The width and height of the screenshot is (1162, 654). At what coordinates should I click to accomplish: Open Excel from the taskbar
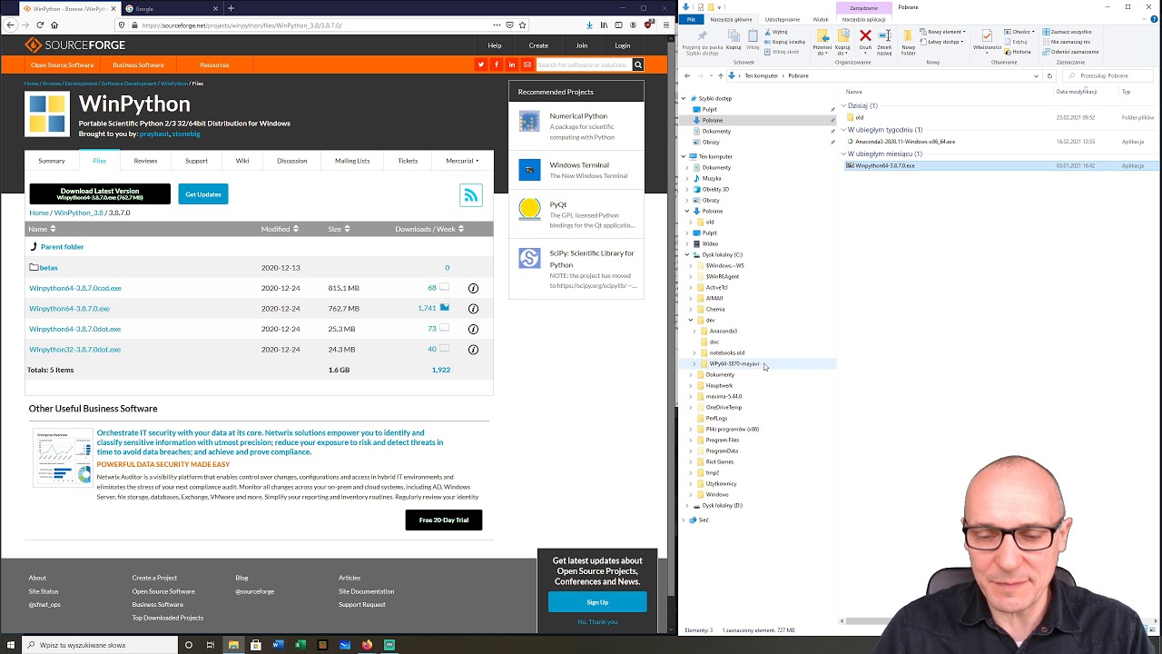pos(300,645)
